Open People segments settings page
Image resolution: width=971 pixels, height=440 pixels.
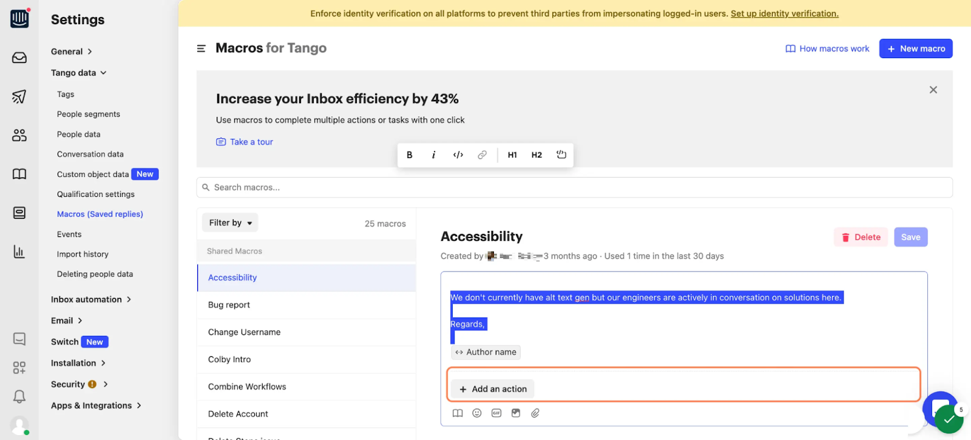[89, 114]
